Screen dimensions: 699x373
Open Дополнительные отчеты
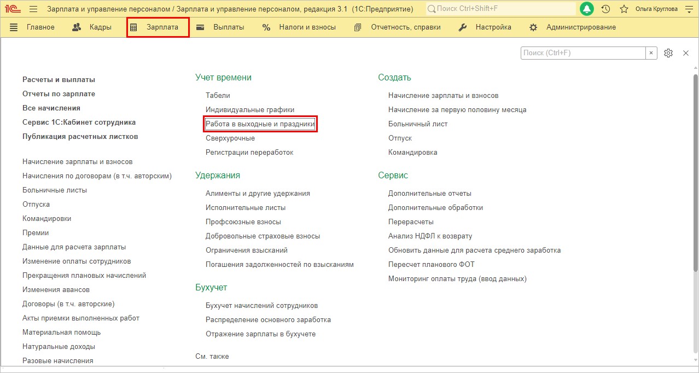[430, 193]
